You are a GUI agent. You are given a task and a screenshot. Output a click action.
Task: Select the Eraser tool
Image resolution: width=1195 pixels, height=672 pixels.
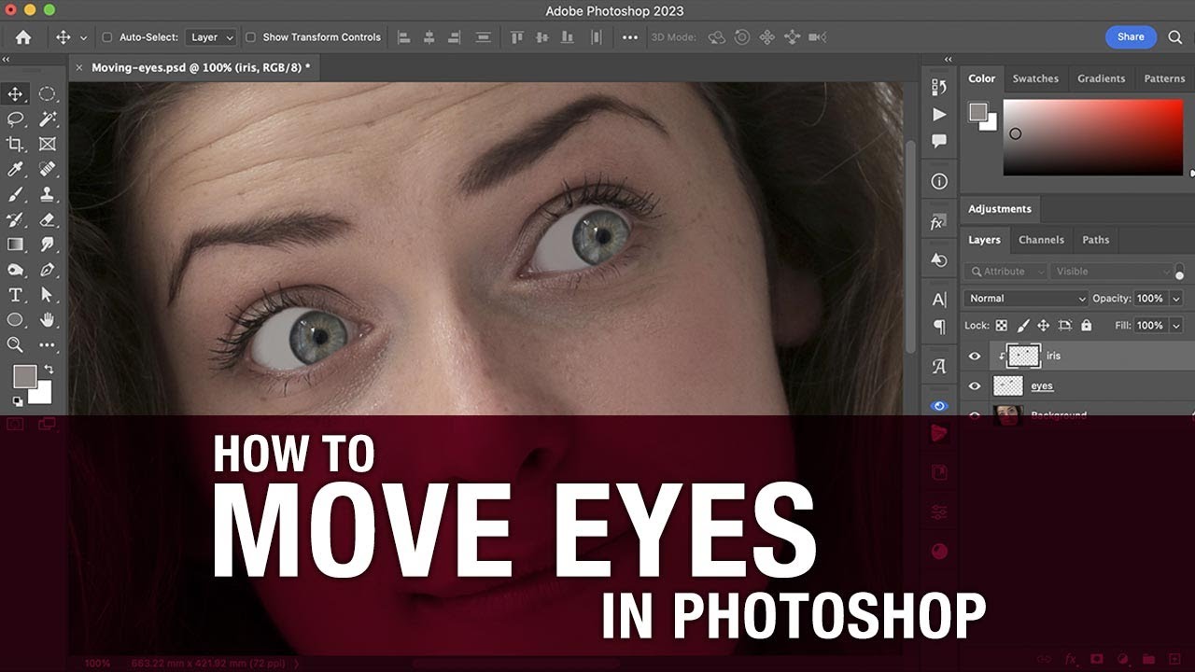(x=48, y=220)
